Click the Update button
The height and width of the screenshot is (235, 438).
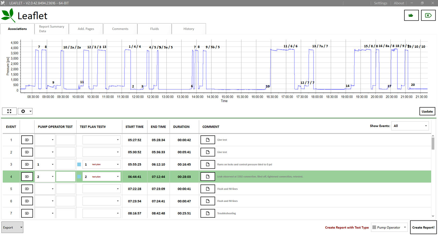click(427, 111)
